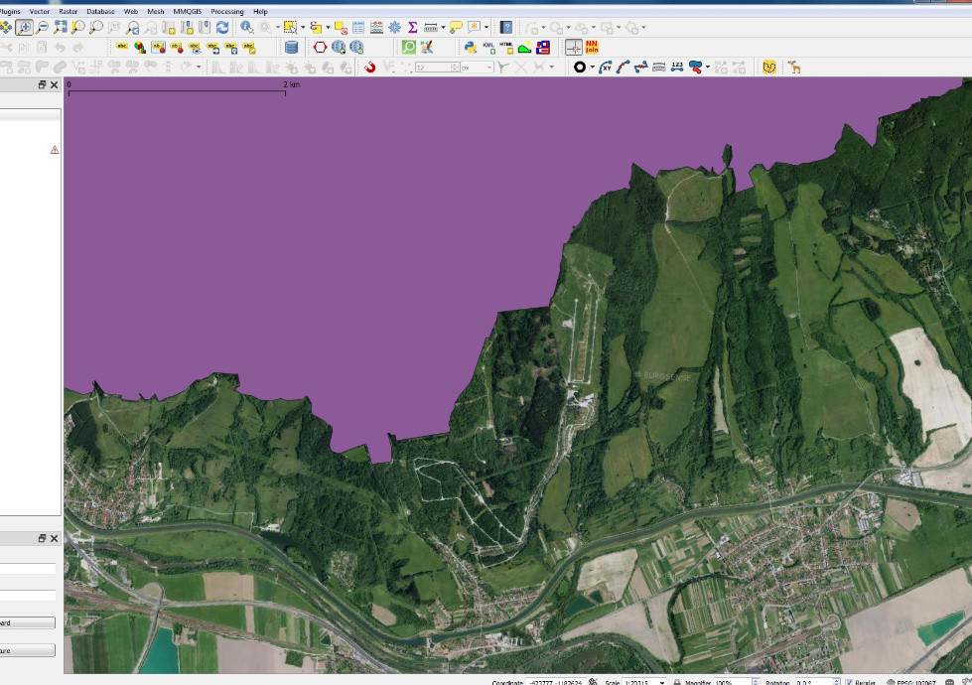Viewport: 972px width, 685px height.
Task: Click the Refresh map icon
Action: click(x=222, y=28)
